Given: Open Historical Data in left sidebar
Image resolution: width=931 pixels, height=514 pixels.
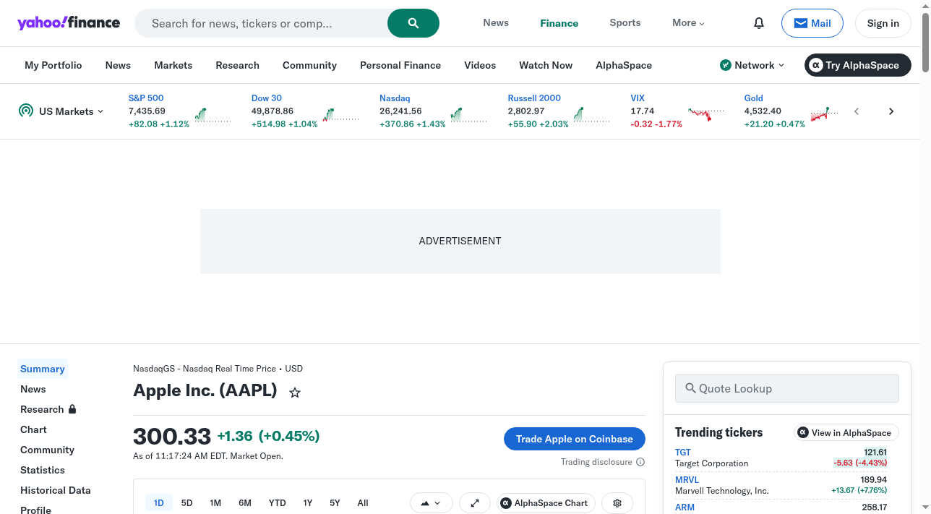Looking at the screenshot, I should pos(56,490).
